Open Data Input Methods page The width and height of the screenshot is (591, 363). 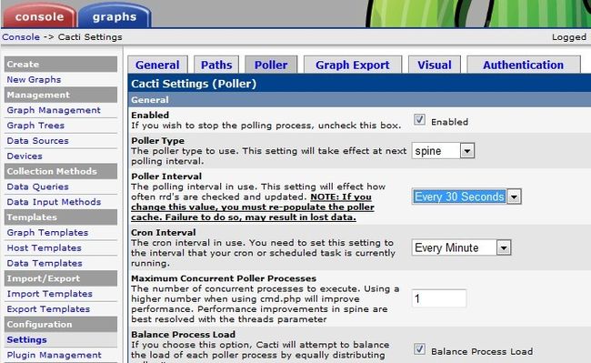click(x=54, y=202)
